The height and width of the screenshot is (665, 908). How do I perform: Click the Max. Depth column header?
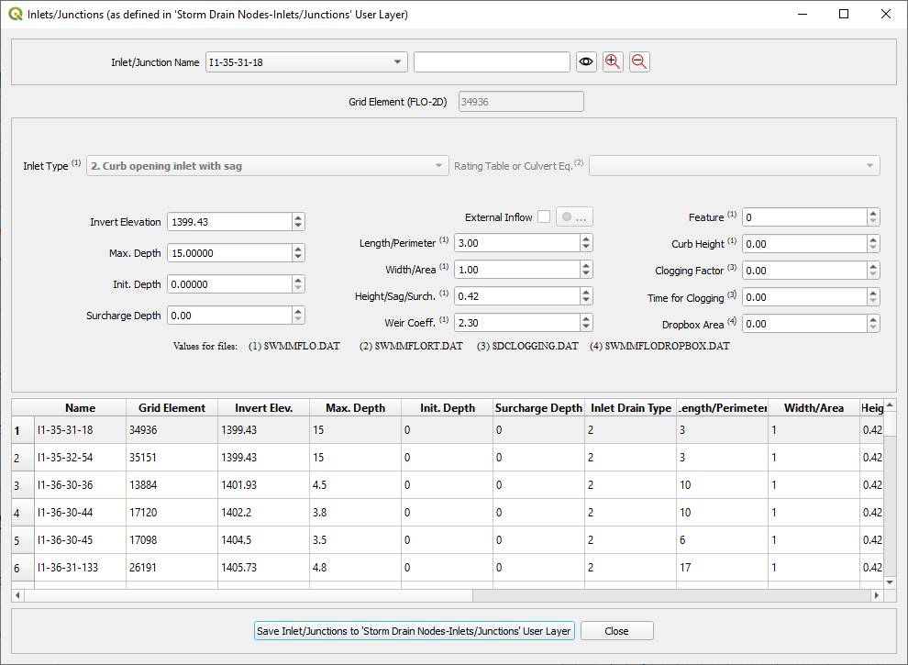click(355, 407)
